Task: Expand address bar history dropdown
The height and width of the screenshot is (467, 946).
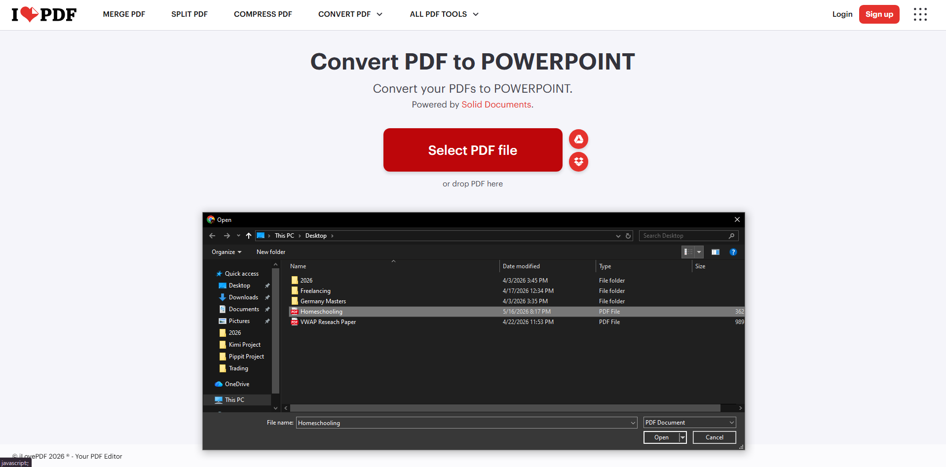Action: [618, 236]
